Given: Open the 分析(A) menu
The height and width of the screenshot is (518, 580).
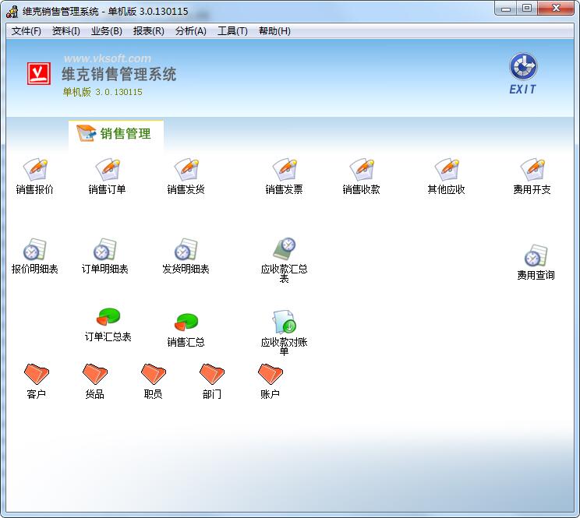Looking at the screenshot, I should pos(191,31).
